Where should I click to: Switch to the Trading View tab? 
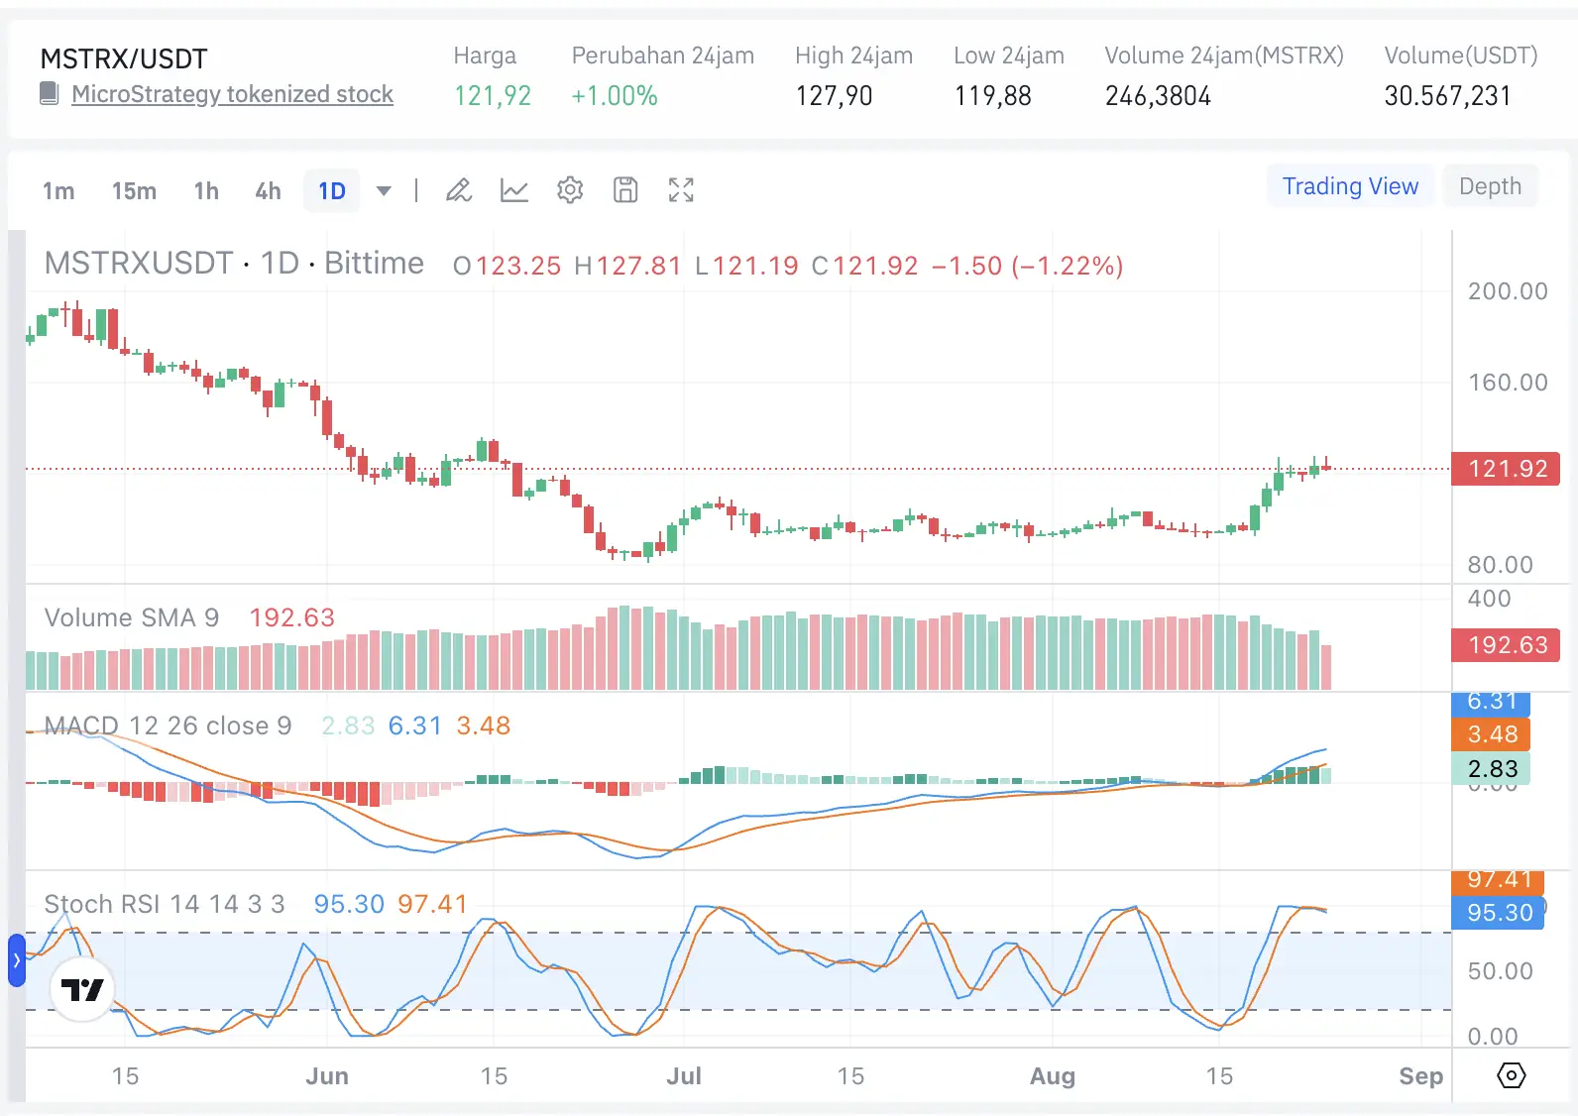1350,186
